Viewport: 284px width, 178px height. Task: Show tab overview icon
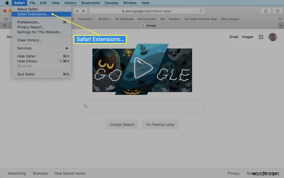277,11
